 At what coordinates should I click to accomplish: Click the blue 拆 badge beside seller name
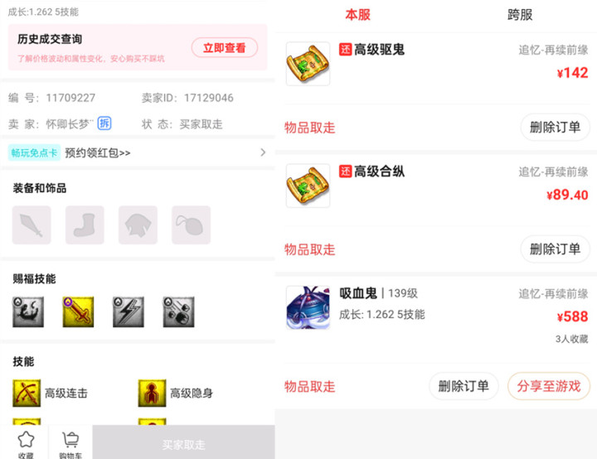pyautogui.click(x=104, y=123)
